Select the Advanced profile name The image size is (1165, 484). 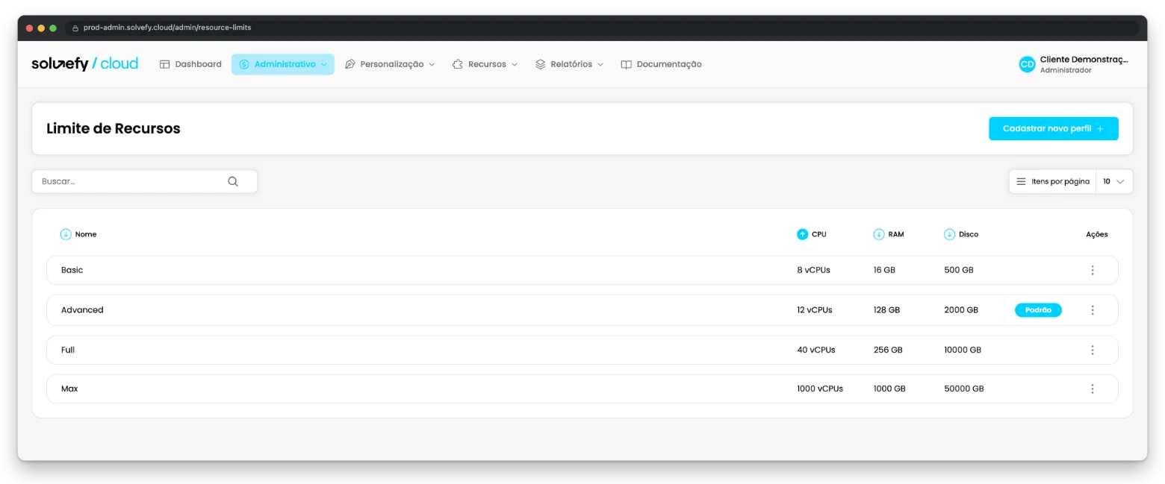click(82, 310)
